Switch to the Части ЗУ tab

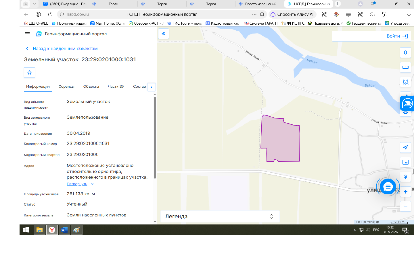(116, 87)
